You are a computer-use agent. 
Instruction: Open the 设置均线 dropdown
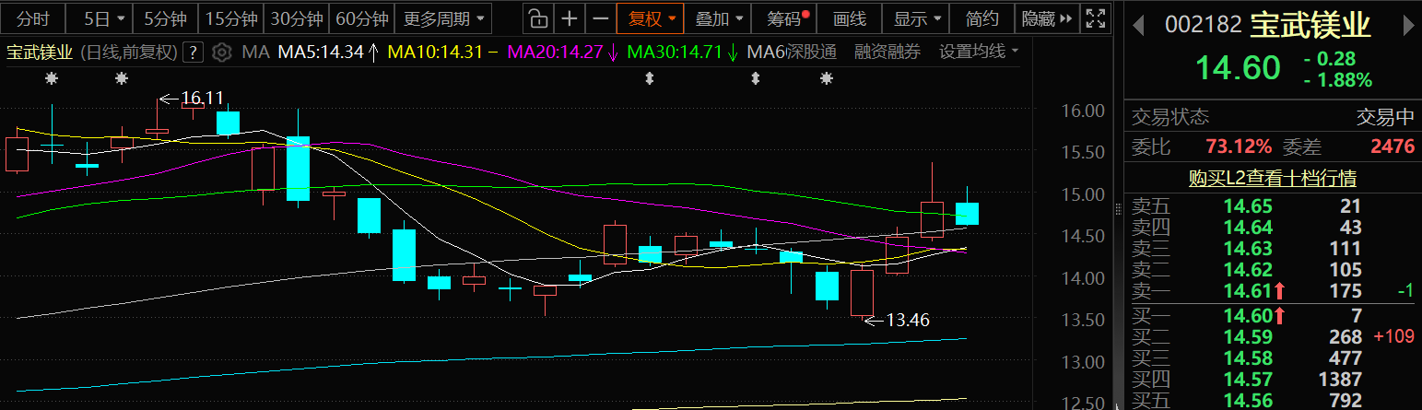978,52
